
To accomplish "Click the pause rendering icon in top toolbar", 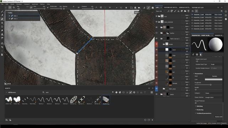I will tap(126, 7).
